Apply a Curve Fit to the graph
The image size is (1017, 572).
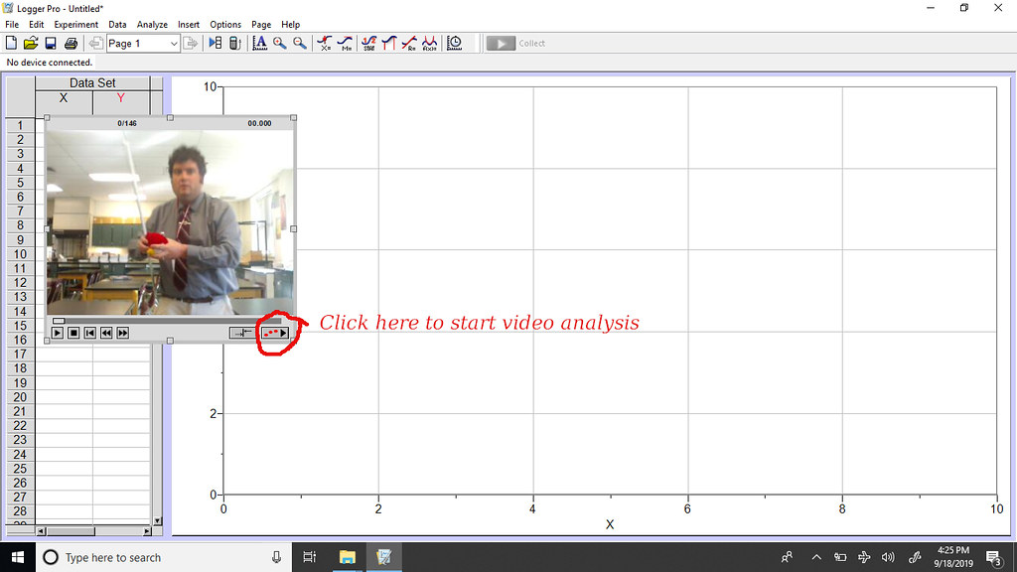pos(431,43)
